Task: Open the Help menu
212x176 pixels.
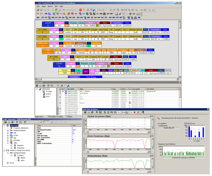Action: pos(61,6)
